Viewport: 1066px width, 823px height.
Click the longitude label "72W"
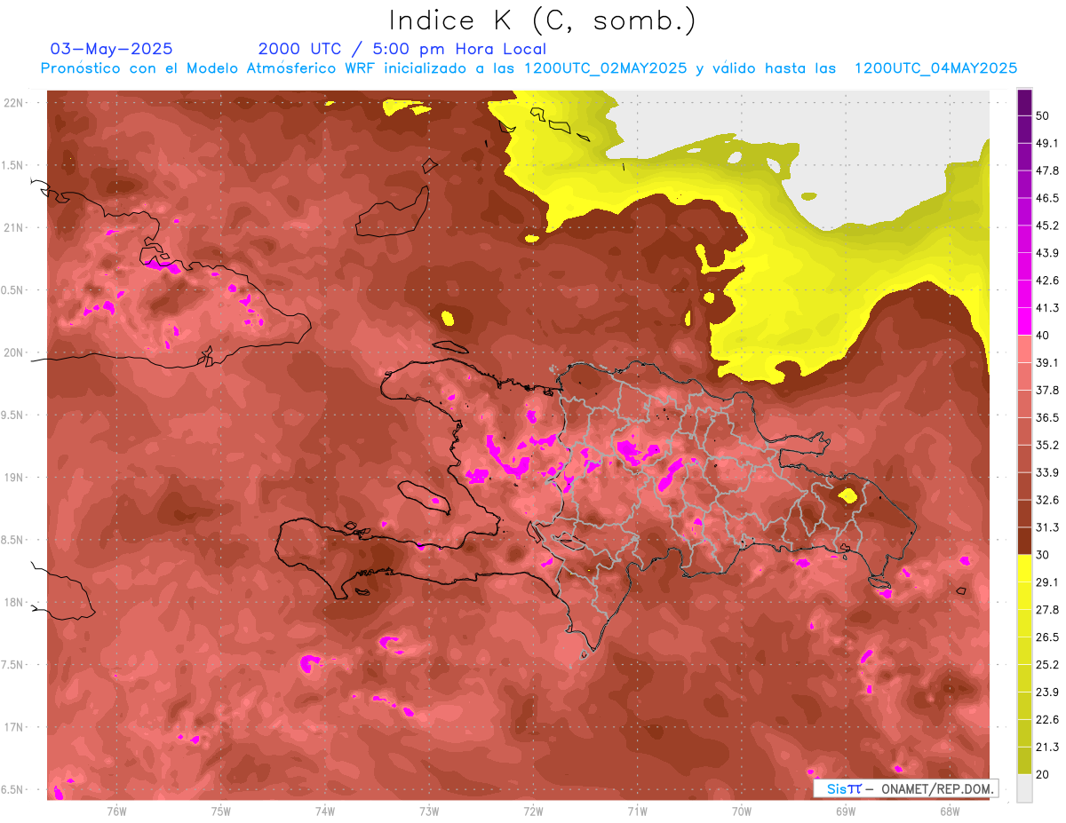[533, 811]
